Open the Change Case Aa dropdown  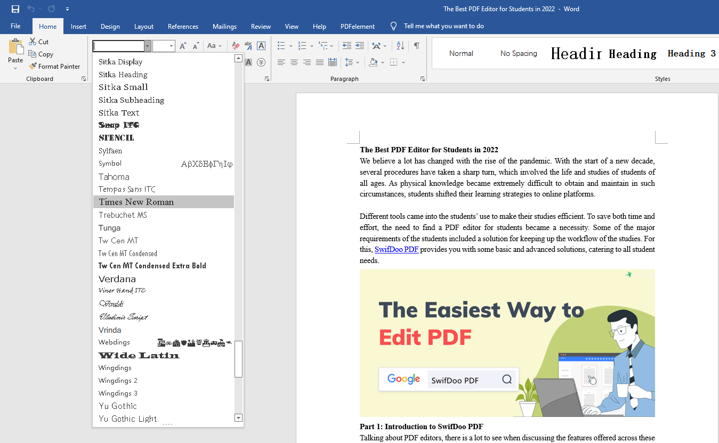pos(214,46)
